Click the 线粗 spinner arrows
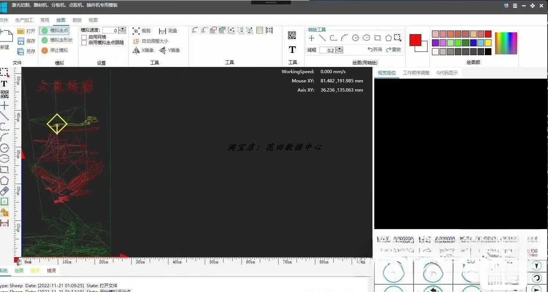This screenshot has height=292, width=548. tap(340, 50)
